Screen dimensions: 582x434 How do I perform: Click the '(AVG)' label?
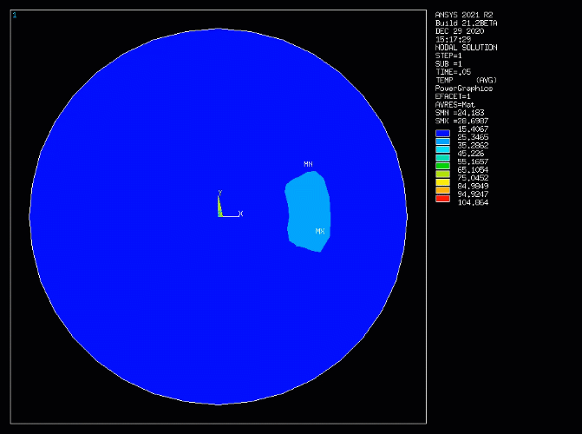(x=487, y=80)
